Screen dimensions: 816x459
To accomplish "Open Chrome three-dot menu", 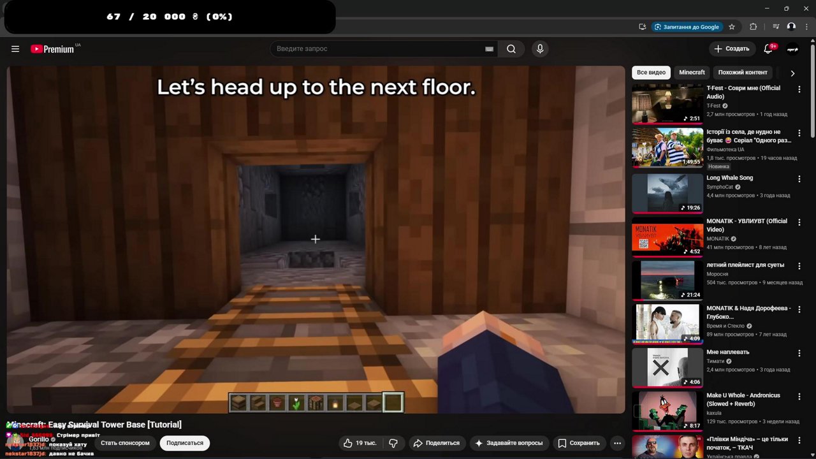I will (806, 27).
